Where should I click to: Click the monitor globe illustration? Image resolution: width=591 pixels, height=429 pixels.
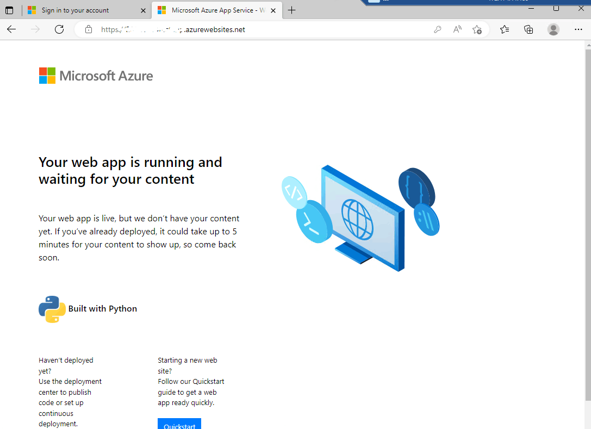click(x=360, y=218)
